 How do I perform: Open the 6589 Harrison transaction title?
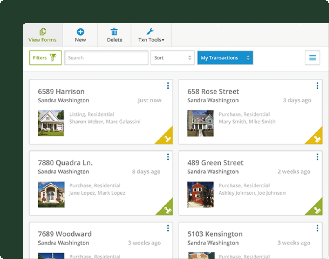click(61, 92)
